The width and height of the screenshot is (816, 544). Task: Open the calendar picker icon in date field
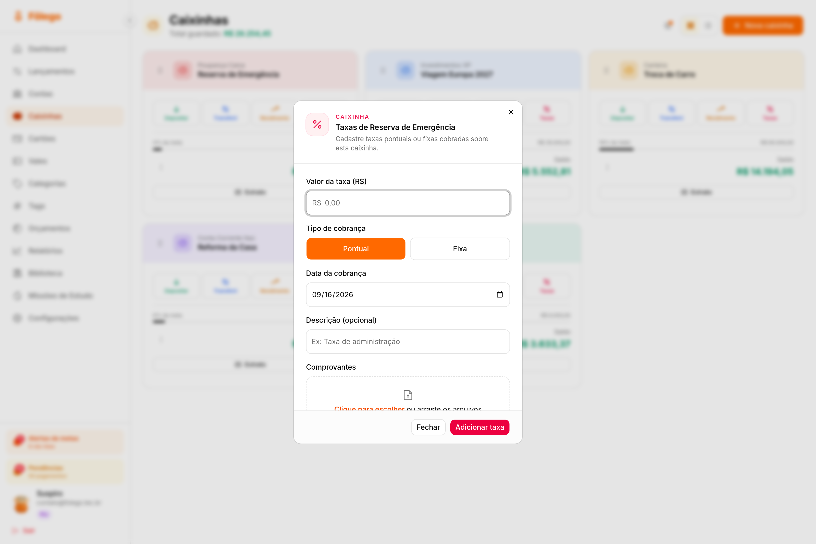click(500, 294)
